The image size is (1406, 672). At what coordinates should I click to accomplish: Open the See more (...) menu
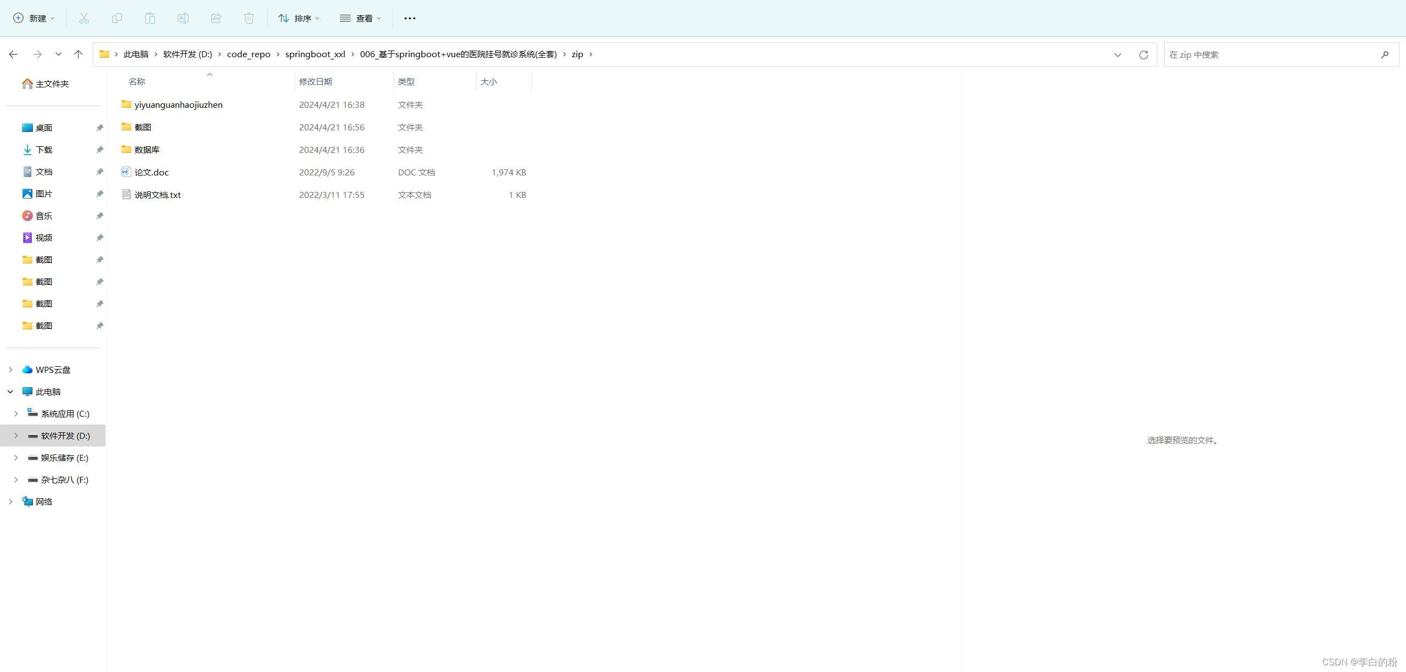(x=410, y=18)
